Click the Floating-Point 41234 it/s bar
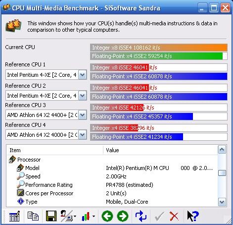This screenshot has width=233, height=225. (x=159, y=137)
